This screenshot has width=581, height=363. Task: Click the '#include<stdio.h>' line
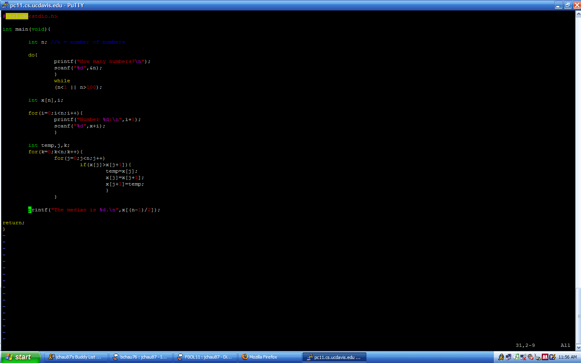pyautogui.click(x=30, y=16)
